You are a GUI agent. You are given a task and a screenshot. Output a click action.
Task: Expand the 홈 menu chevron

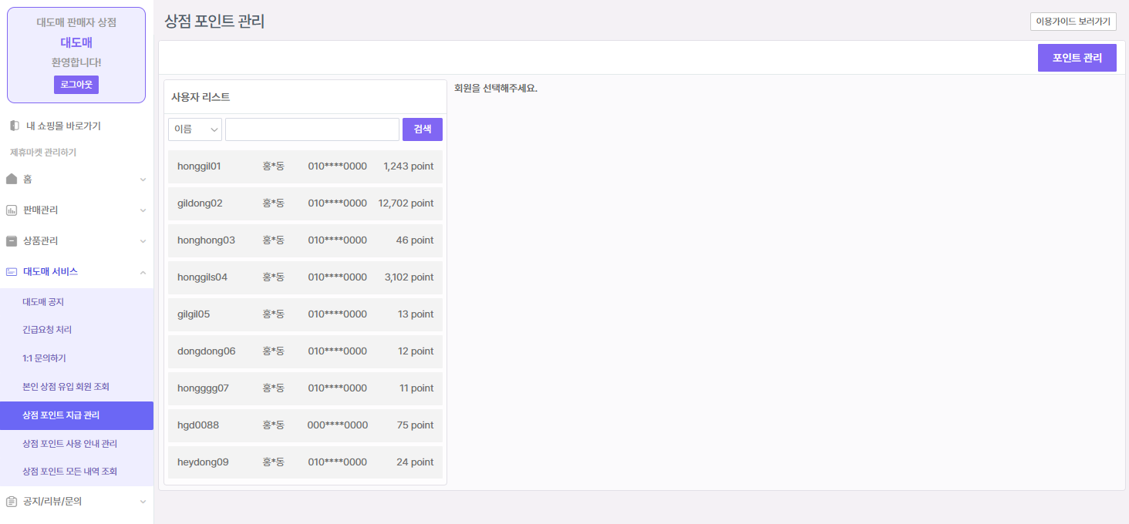point(143,180)
